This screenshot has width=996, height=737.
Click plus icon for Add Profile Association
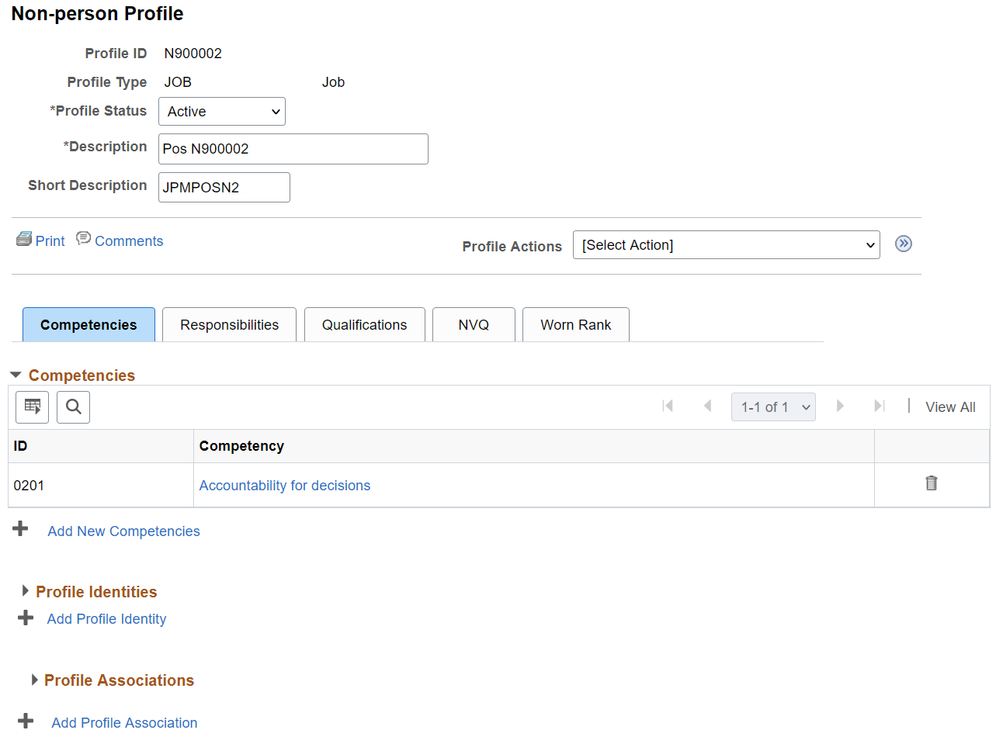pyautogui.click(x=26, y=721)
